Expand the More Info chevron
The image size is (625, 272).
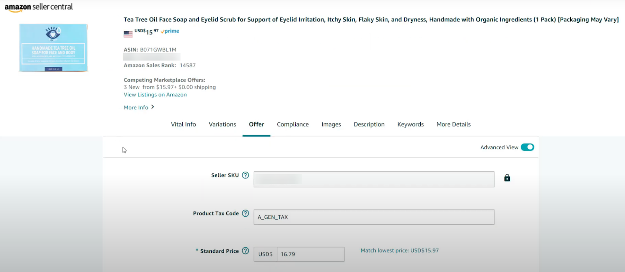click(x=153, y=107)
